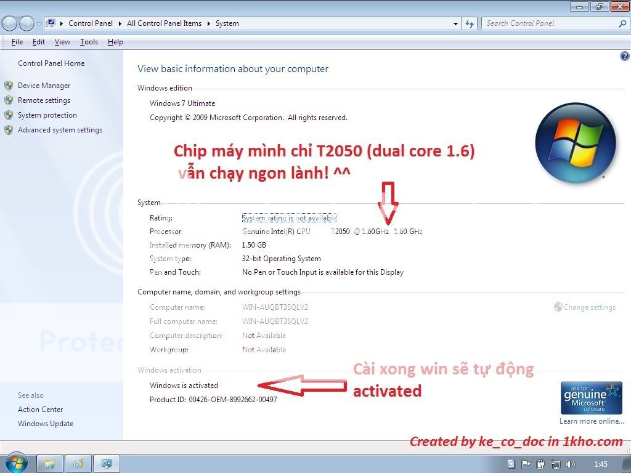Open Action Center under See also
Viewport: 631px width, 473px height.
tap(40, 410)
